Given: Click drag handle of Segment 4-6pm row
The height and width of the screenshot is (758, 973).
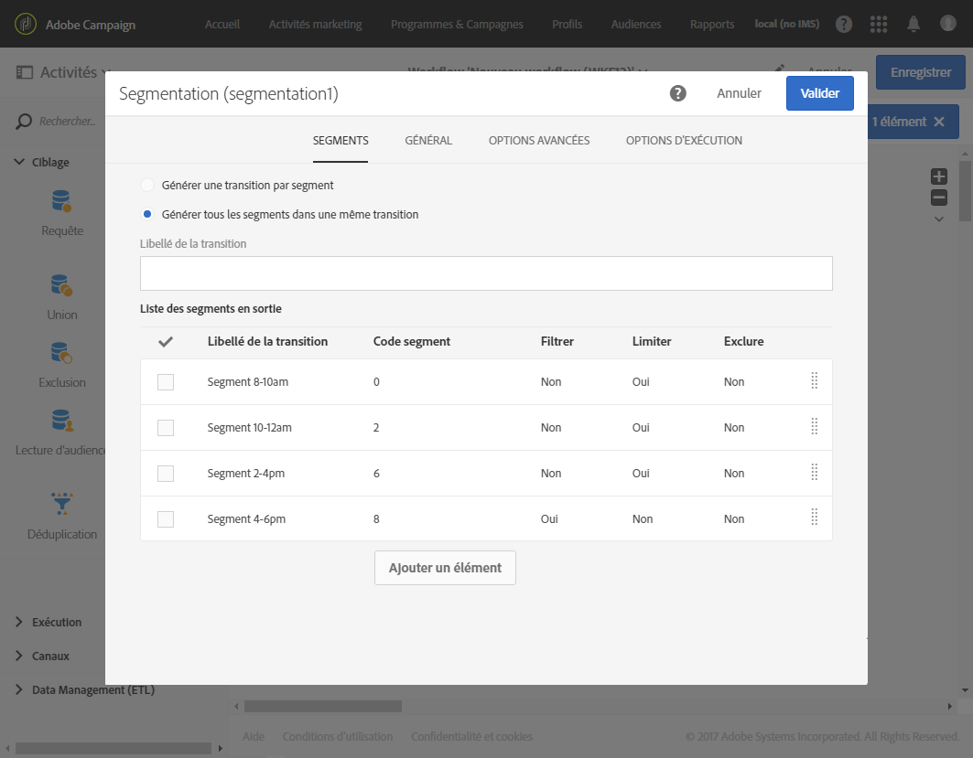Looking at the screenshot, I should tap(814, 518).
